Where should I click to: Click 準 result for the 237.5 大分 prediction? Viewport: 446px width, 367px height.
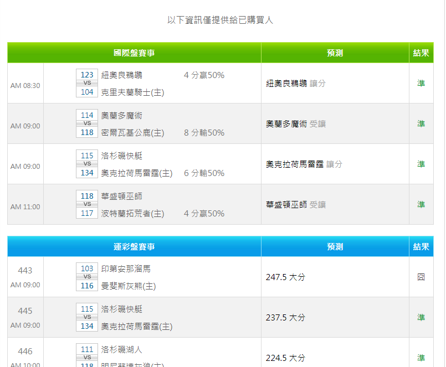click(x=421, y=317)
